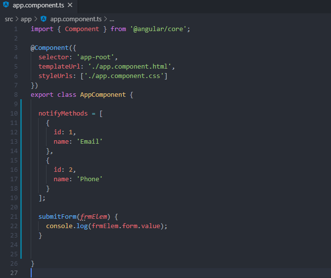Click the 'styleUrls' property name

point(55,76)
